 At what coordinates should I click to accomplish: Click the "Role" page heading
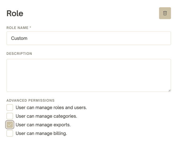15,13
